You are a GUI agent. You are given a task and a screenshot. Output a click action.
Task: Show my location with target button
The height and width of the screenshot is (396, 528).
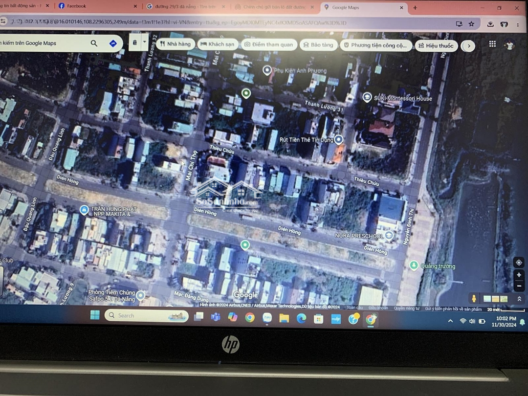click(x=519, y=263)
